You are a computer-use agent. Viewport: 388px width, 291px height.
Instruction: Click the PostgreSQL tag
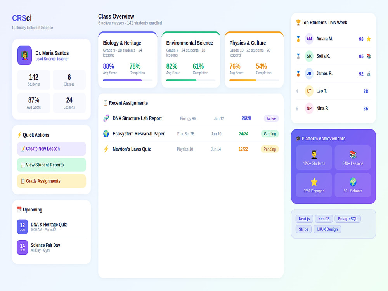point(348,219)
